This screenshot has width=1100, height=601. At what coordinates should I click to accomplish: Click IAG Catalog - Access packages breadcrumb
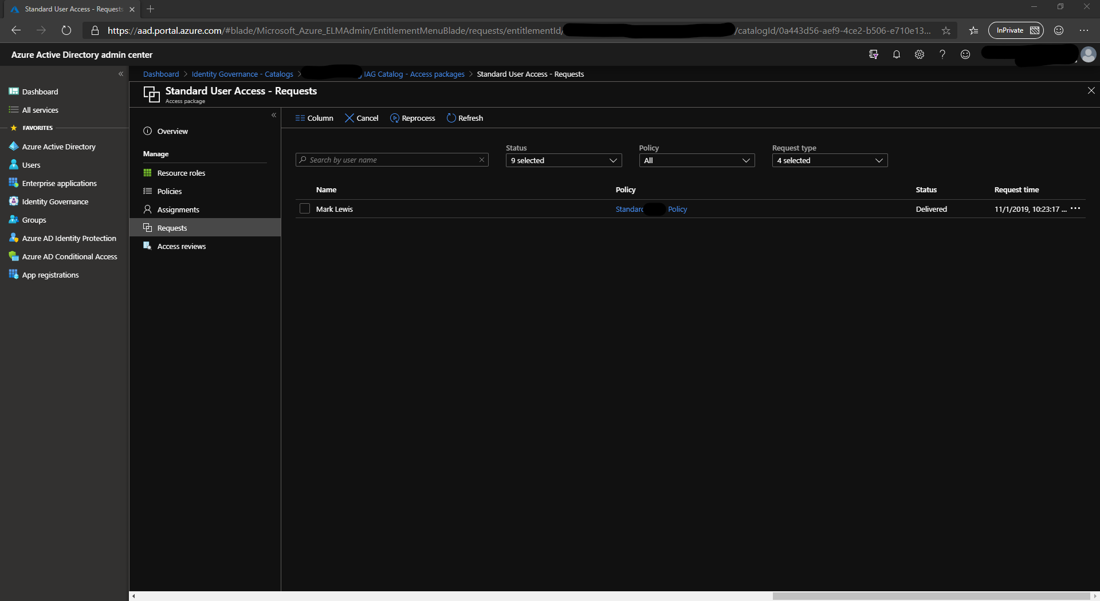point(414,74)
